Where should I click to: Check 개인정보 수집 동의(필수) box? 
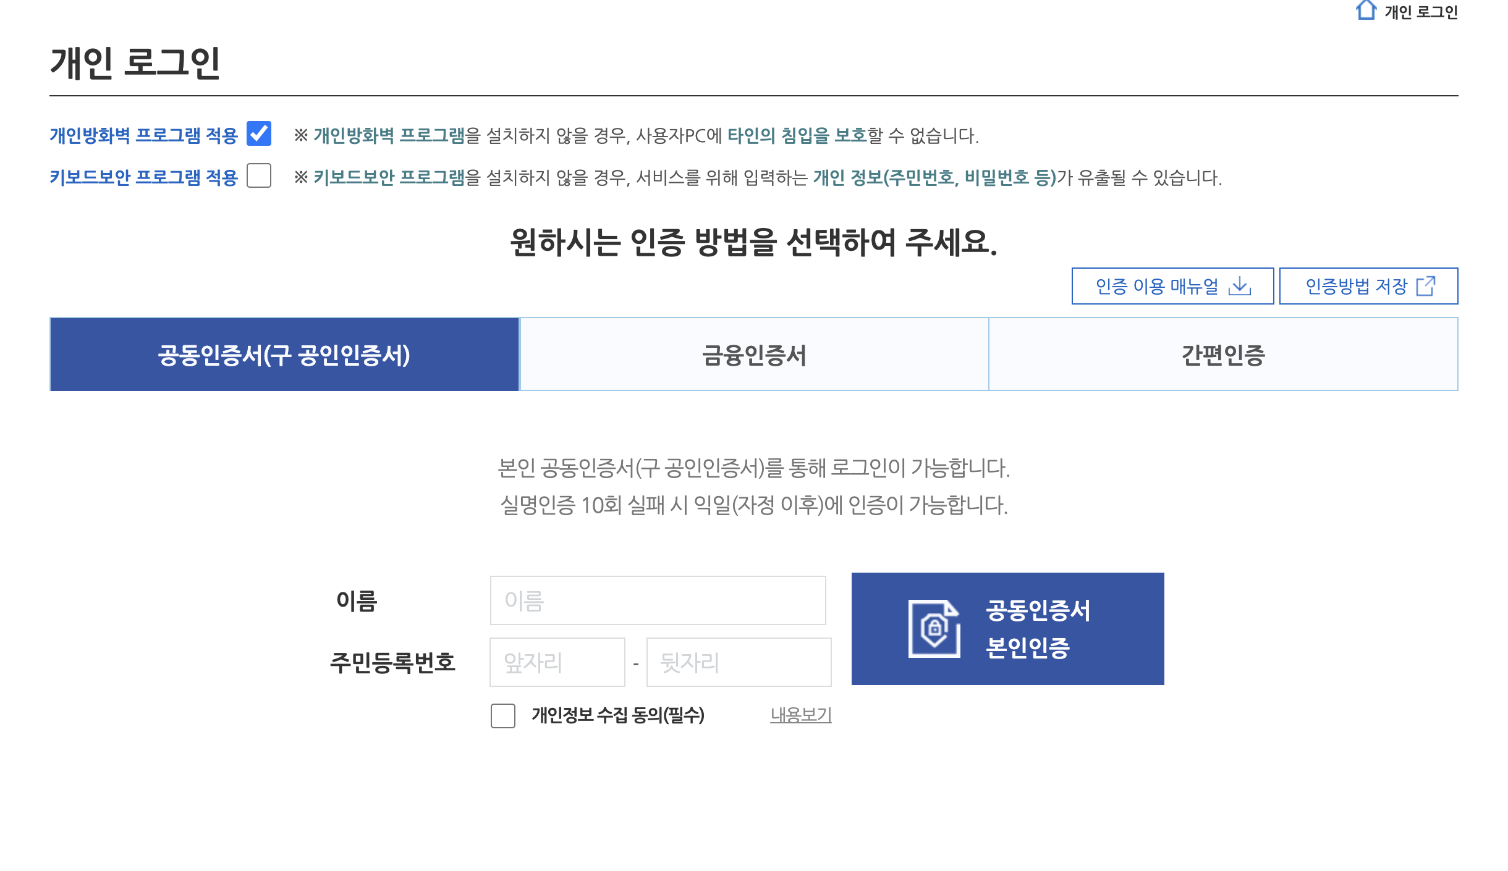503,715
